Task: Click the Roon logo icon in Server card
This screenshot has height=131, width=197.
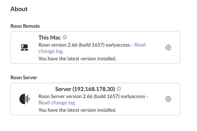Action: click(x=25, y=99)
